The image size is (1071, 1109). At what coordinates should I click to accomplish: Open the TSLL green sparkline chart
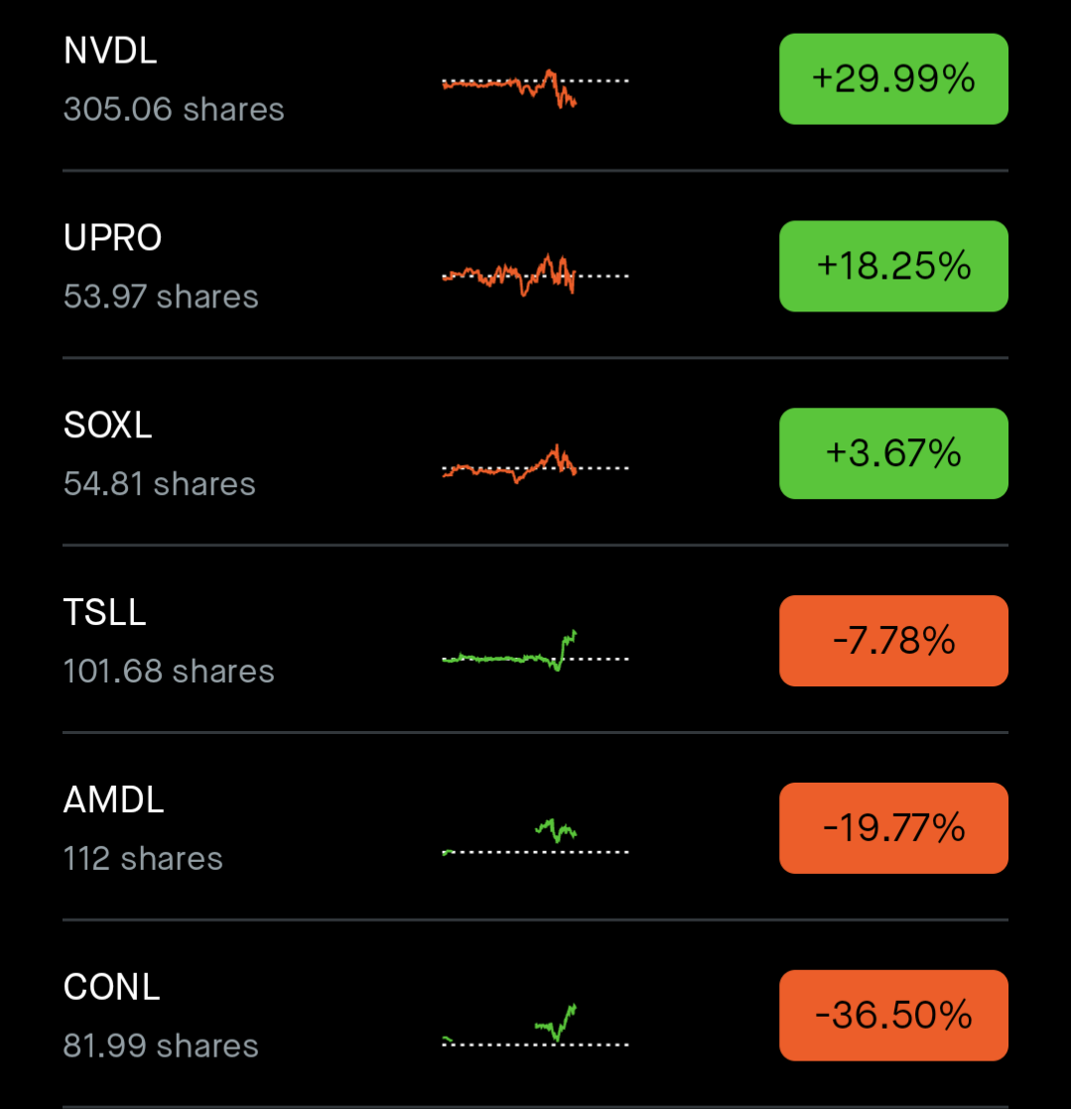pos(535,652)
